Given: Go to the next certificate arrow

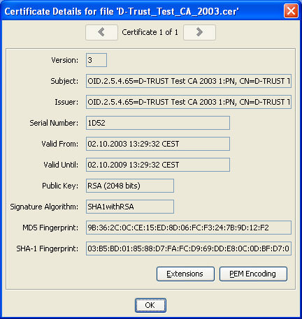Looking at the screenshot, I should point(199,32).
